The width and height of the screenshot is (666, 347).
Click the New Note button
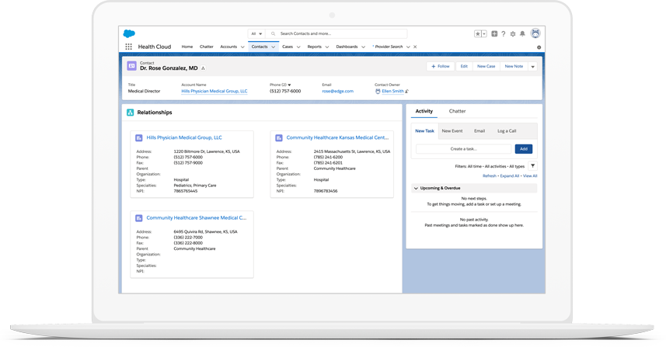tap(514, 67)
